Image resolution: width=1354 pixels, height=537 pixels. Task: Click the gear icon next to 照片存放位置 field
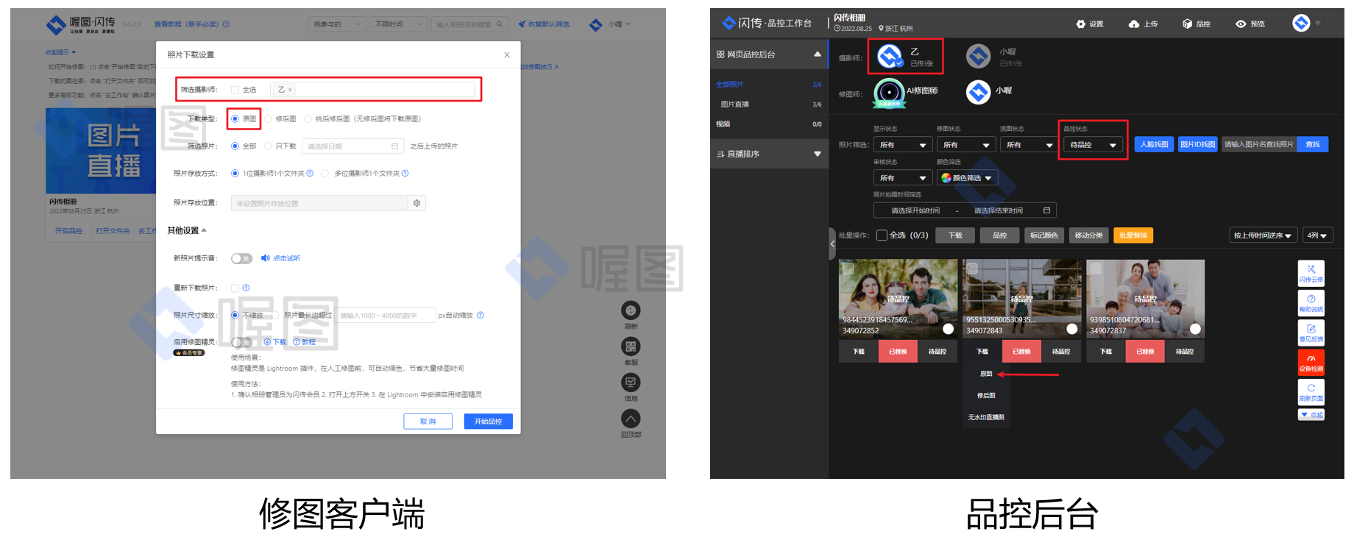tap(417, 203)
